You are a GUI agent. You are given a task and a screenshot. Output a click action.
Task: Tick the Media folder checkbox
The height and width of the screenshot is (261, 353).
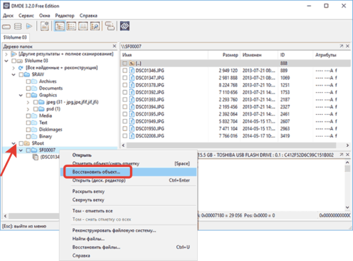[28, 116]
